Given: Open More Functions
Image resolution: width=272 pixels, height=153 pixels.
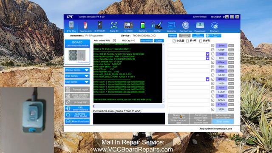Looking at the screenshot, I should (x=77, y=121).
